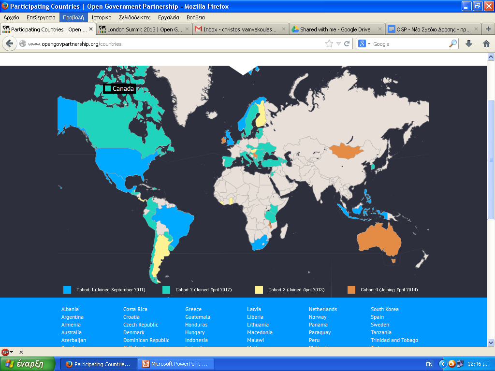
Task: Open the Εργαλεία menu
Action: [169, 17]
